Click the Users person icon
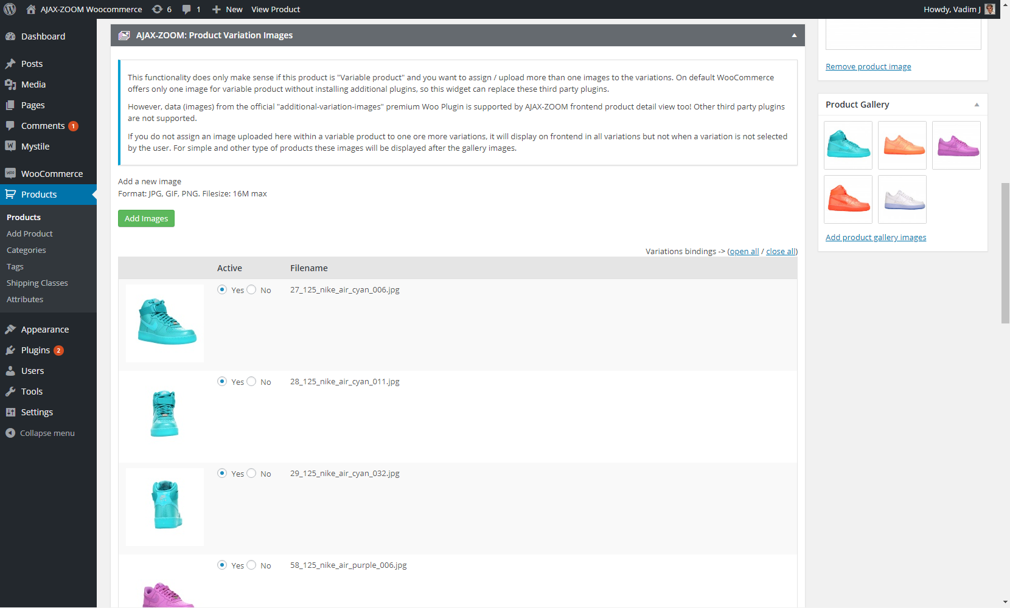This screenshot has height=608, width=1010. [10, 371]
